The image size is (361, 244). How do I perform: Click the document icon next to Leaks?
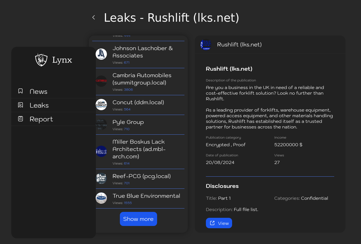(x=21, y=105)
